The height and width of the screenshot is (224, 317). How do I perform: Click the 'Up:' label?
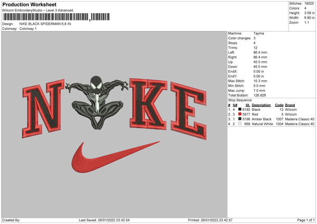point(231,62)
